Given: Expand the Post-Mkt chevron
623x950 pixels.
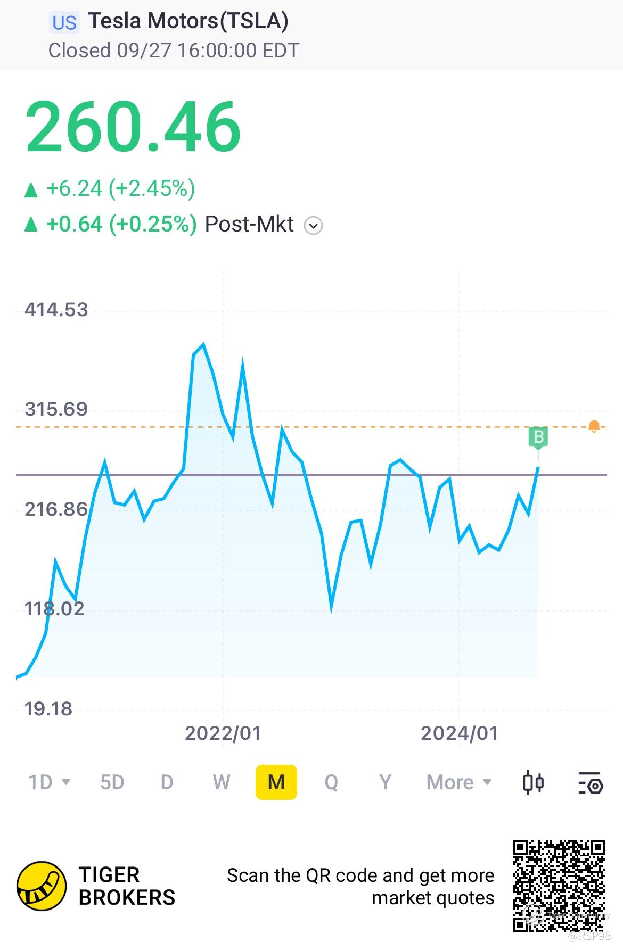Looking at the screenshot, I should point(313,226).
